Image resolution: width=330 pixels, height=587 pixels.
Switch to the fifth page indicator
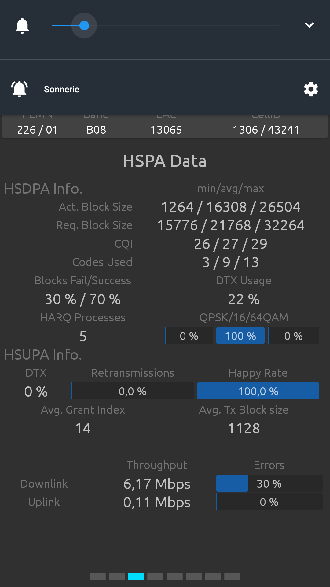(x=174, y=577)
